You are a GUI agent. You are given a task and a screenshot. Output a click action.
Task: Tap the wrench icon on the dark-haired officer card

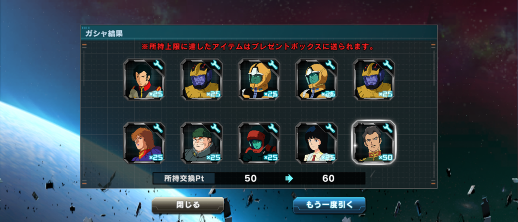[158, 65]
